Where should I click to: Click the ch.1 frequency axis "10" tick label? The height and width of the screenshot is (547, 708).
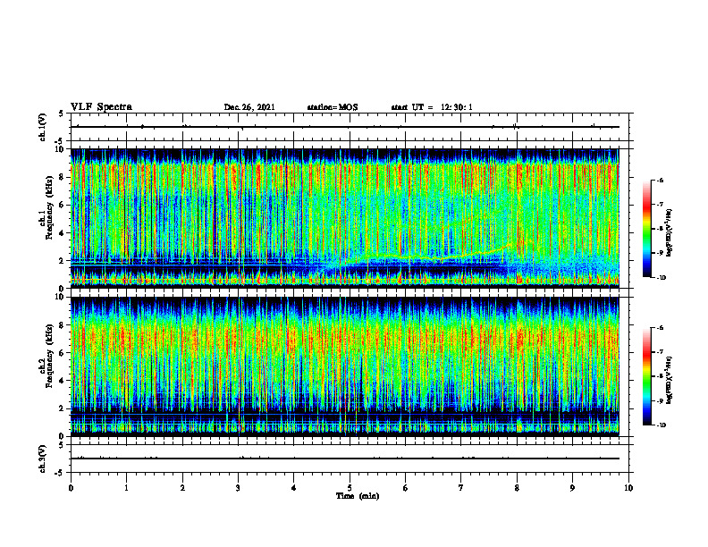pos(62,149)
